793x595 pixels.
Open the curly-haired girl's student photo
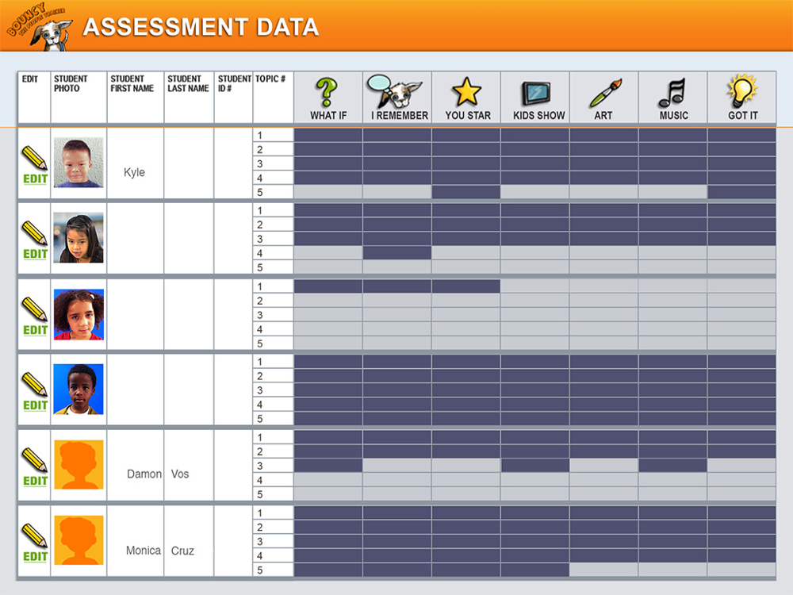79,314
